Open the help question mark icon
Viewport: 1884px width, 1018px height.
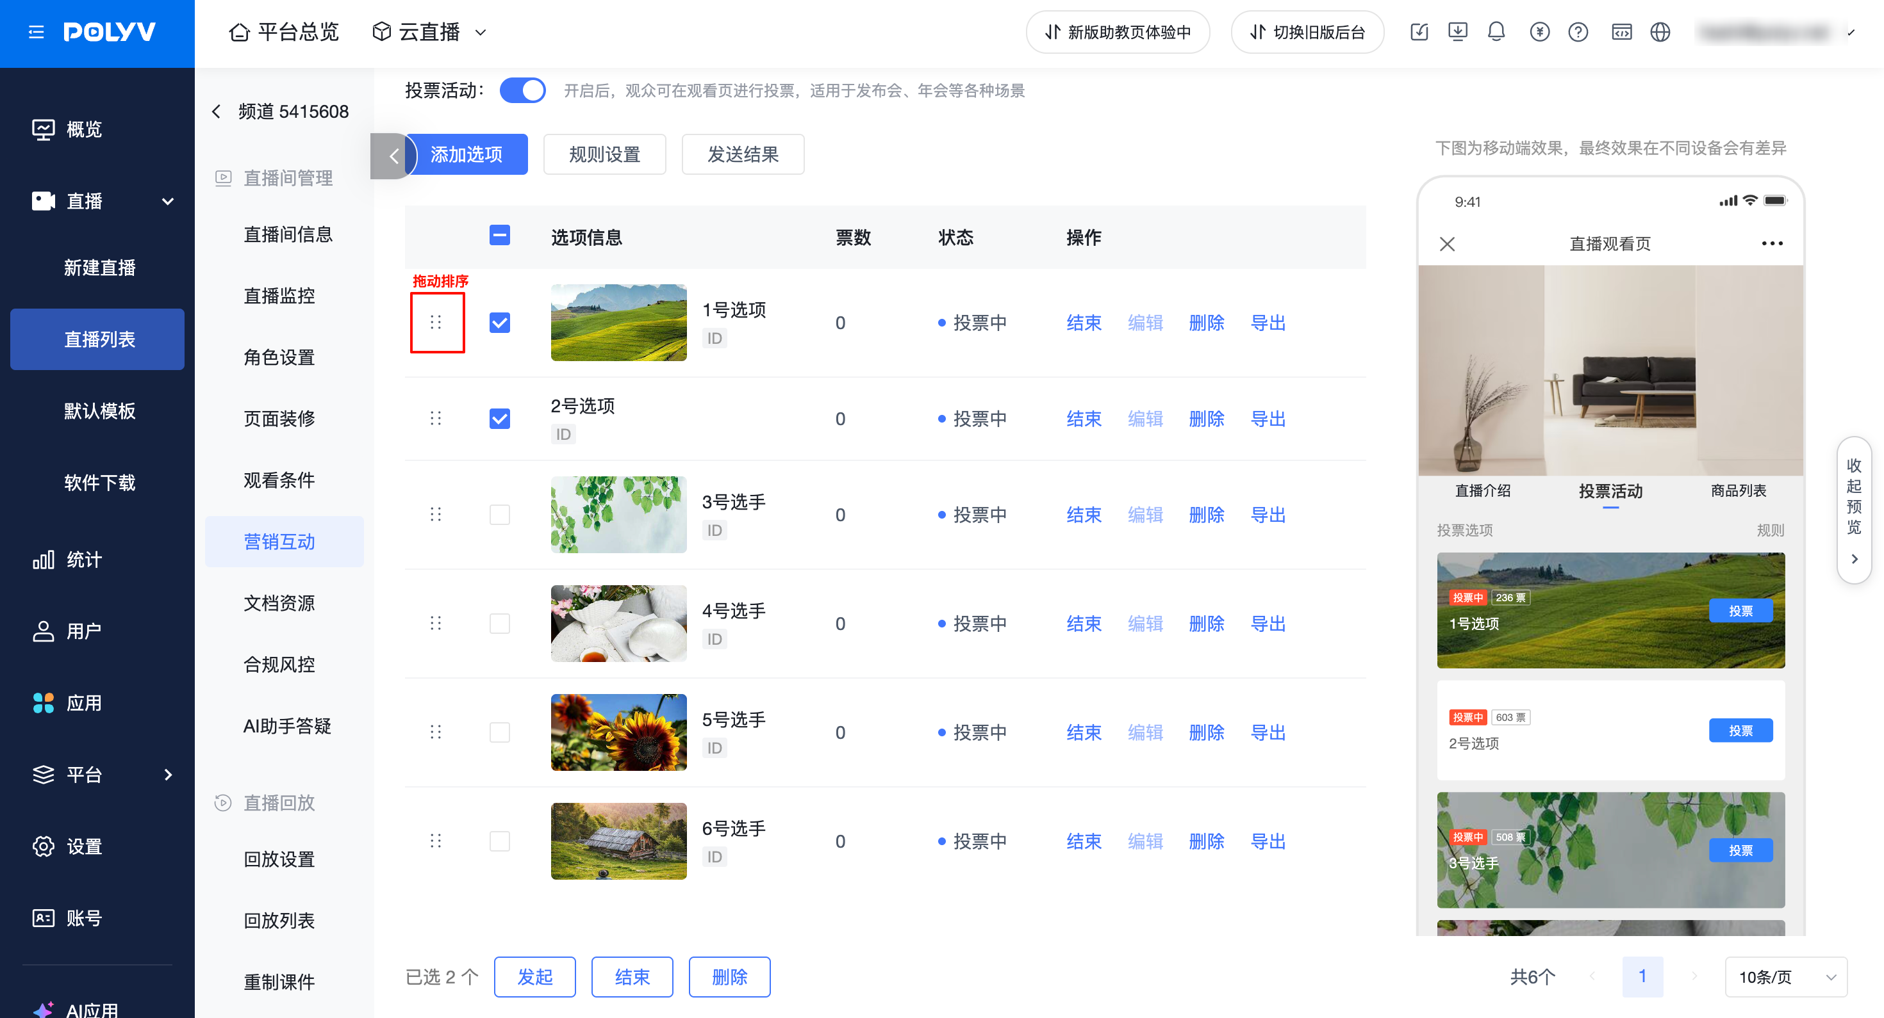[x=1578, y=32]
